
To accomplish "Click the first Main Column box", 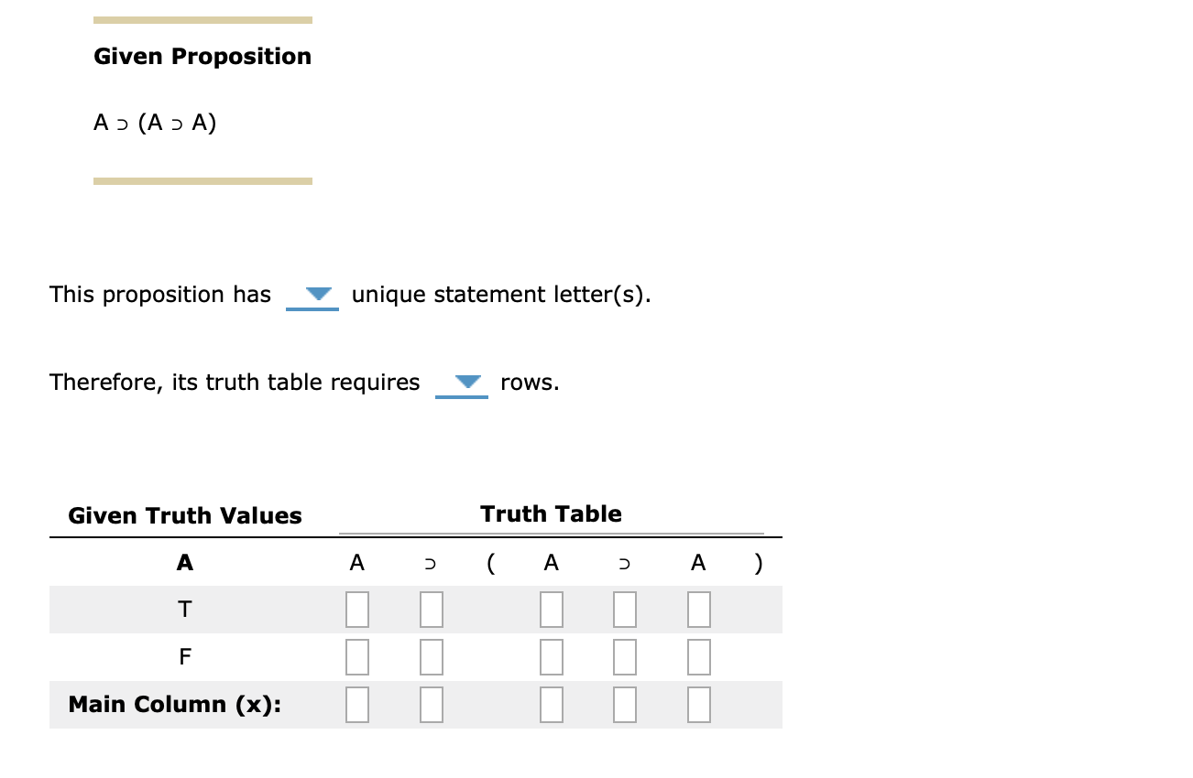I will point(357,705).
